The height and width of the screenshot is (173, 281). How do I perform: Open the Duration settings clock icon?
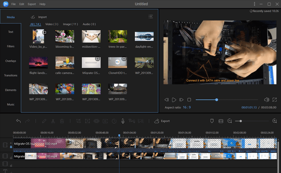tap(114, 121)
